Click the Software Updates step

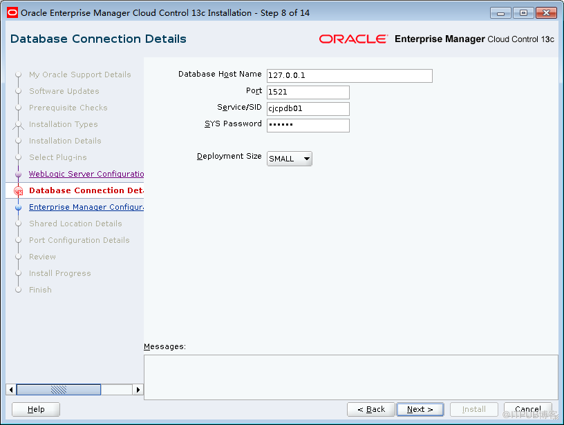pos(64,91)
